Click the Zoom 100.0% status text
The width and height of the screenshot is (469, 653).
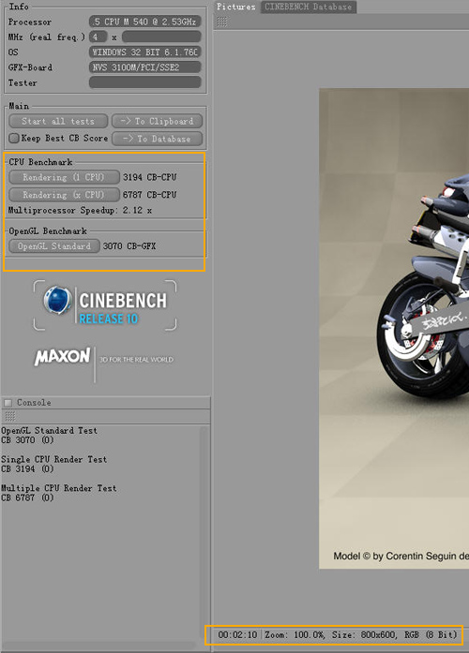pyautogui.click(x=295, y=634)
